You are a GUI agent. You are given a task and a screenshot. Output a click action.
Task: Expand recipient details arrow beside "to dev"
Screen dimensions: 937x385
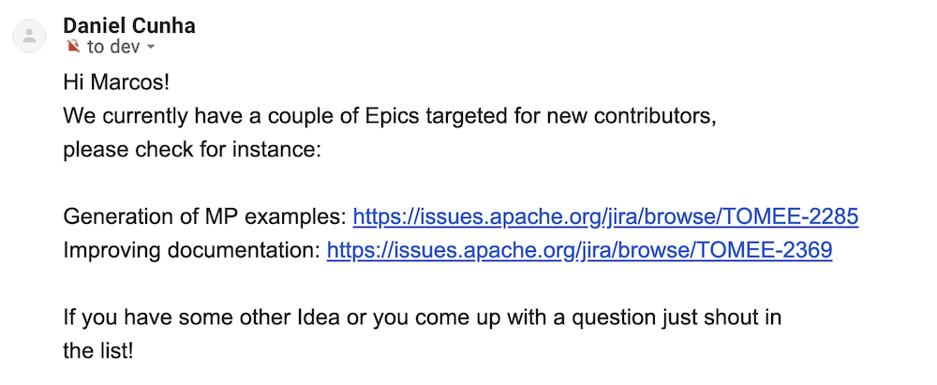pyautogui.click(x=151, y=47)
